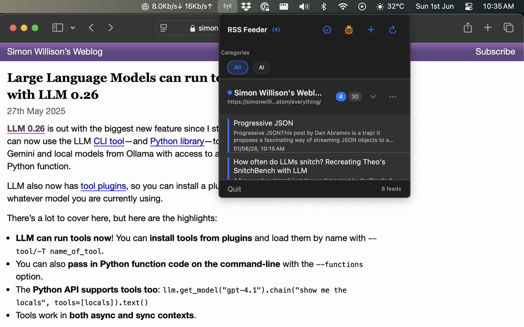
Task: Click the date Sun 1st Jun
Action: click(434, 7)
